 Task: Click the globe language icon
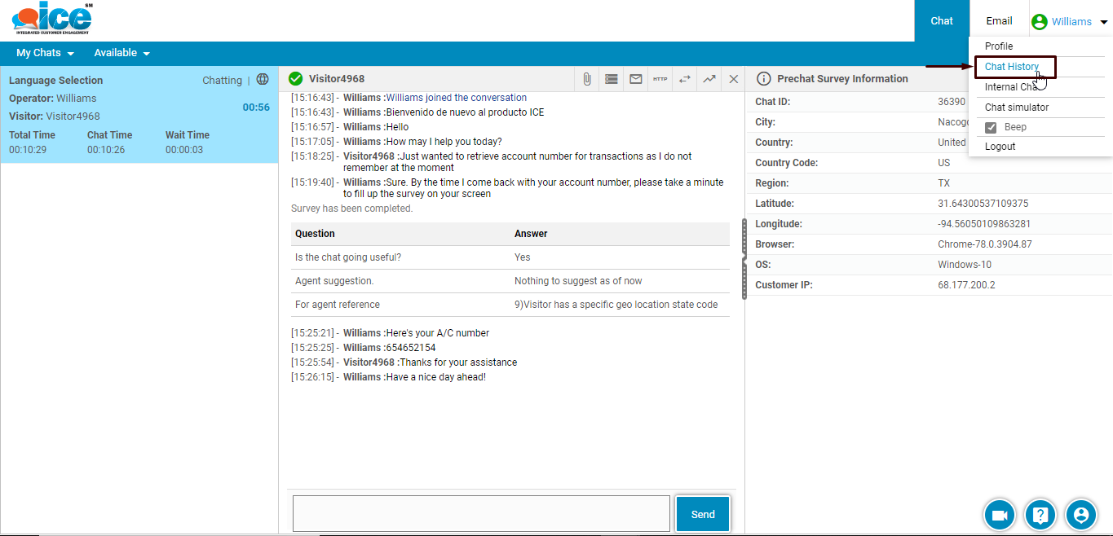tap(263, 80)
